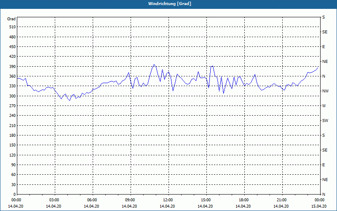Select the 240 degree axis label

(13, 116)
